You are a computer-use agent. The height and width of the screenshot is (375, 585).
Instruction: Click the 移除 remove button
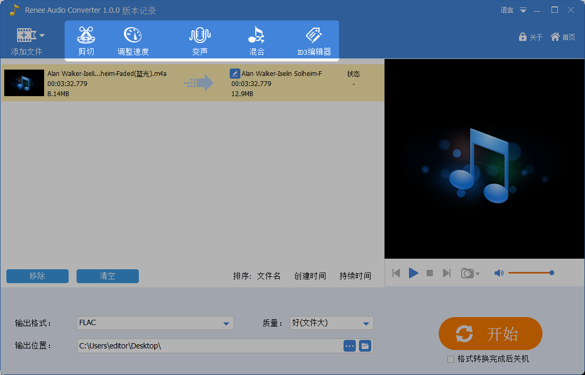click(37, 276)
